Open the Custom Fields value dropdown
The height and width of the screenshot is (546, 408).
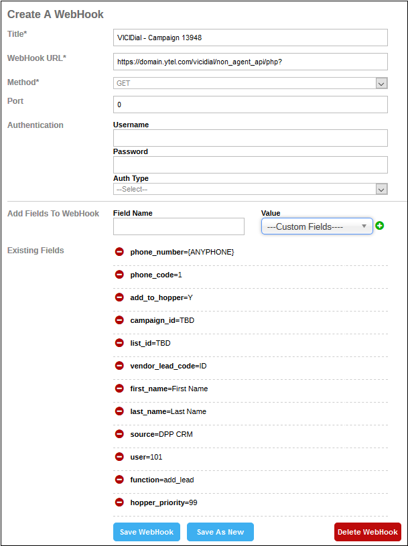pyautogui.click(x=317, y=226)
